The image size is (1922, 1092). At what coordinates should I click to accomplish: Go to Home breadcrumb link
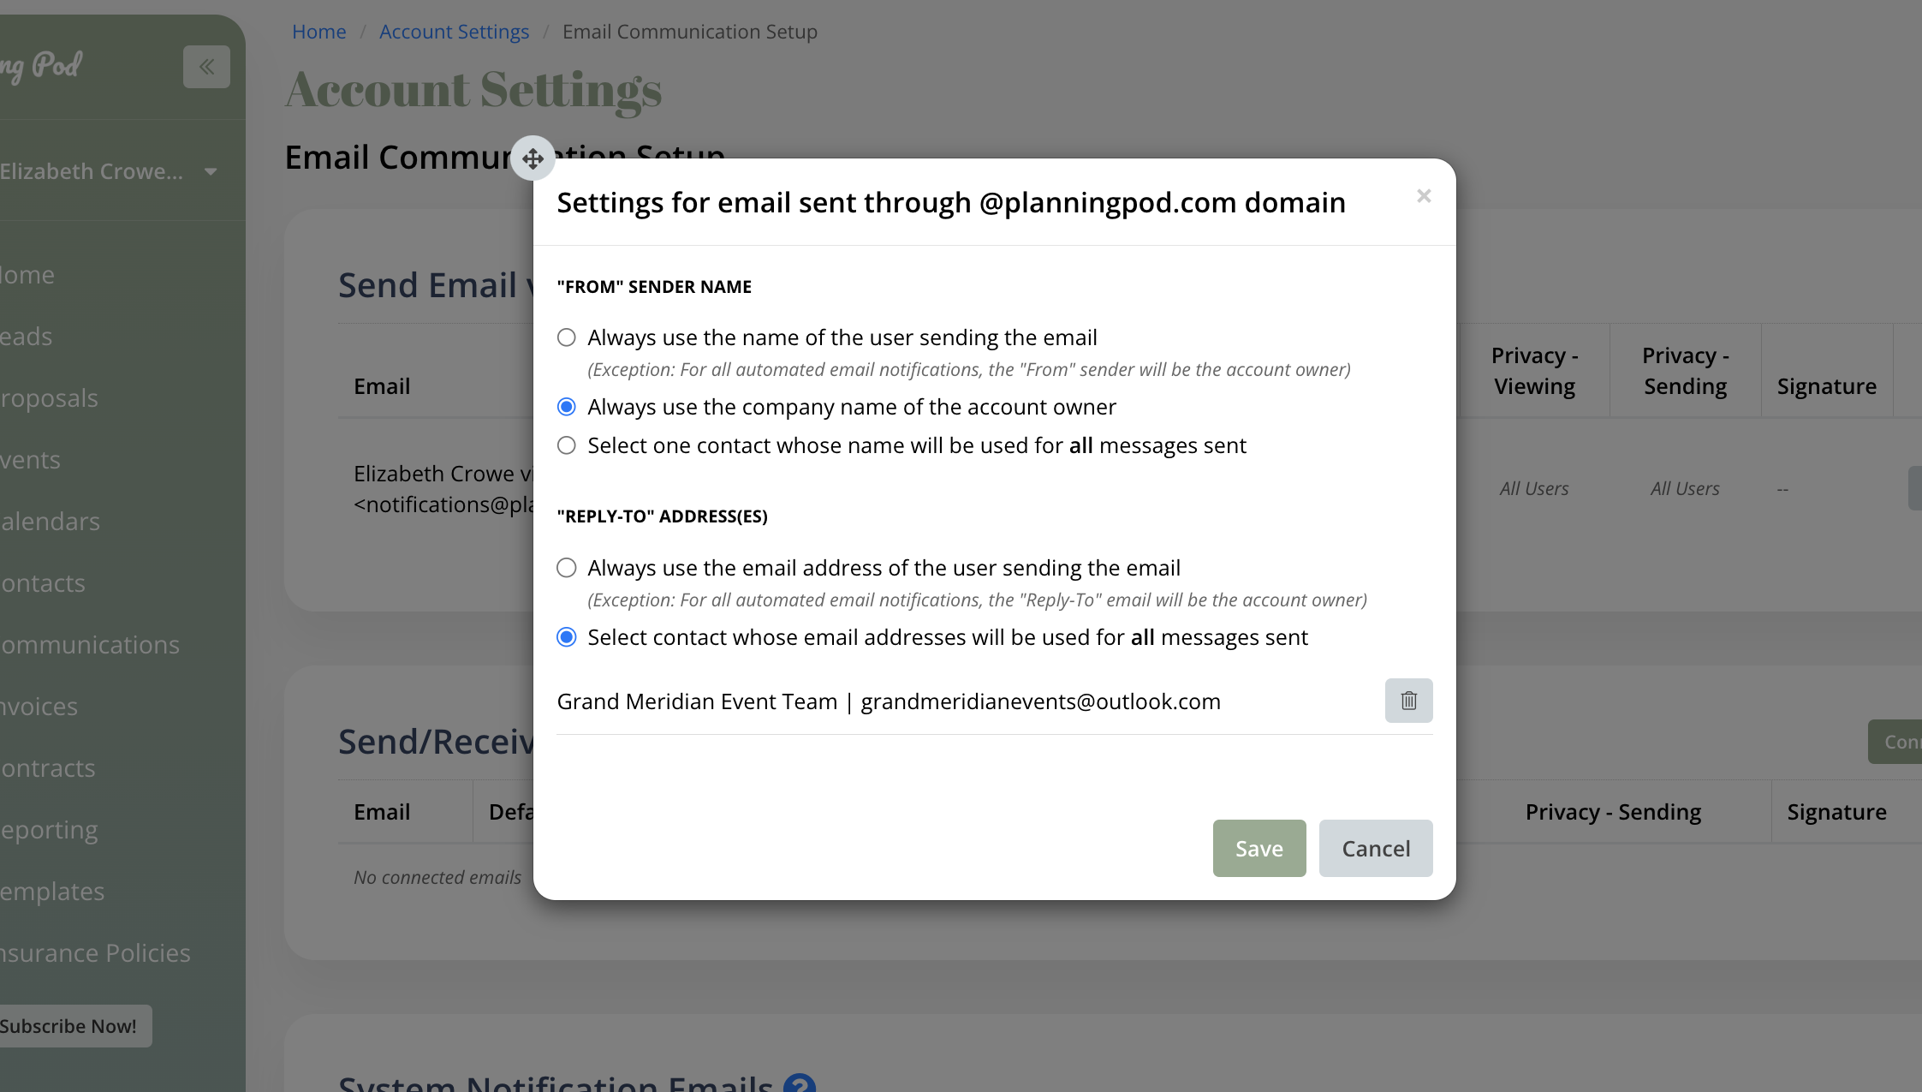tap(318, 32)
